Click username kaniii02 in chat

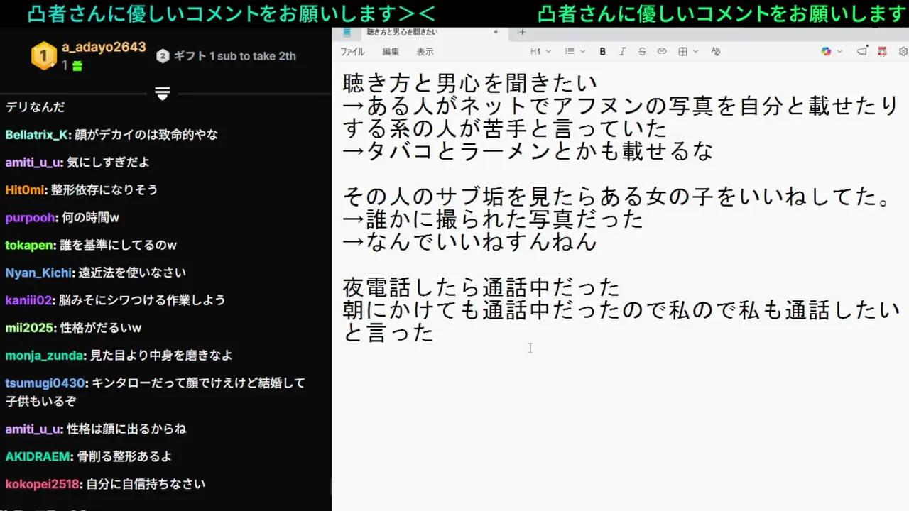[28, 300]
